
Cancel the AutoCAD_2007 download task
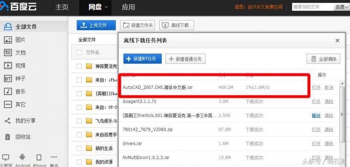[x=329, y=88]
